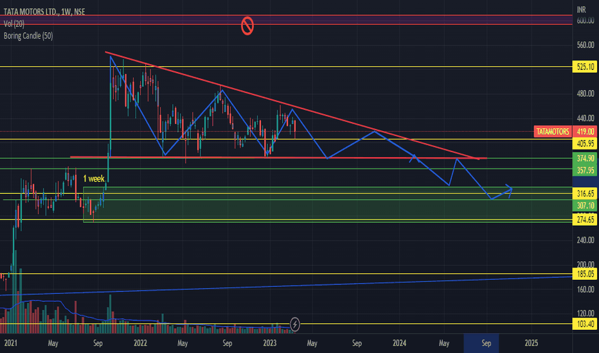Click the 120.00 price axis value

pyautogui.click(x=586, y=313)
